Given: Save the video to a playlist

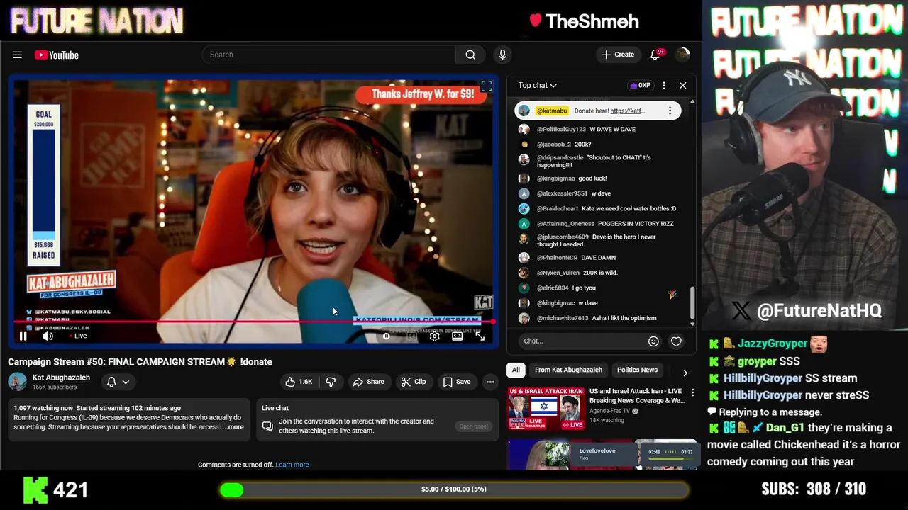Looking at the screenshot, I should coord(457,382).
